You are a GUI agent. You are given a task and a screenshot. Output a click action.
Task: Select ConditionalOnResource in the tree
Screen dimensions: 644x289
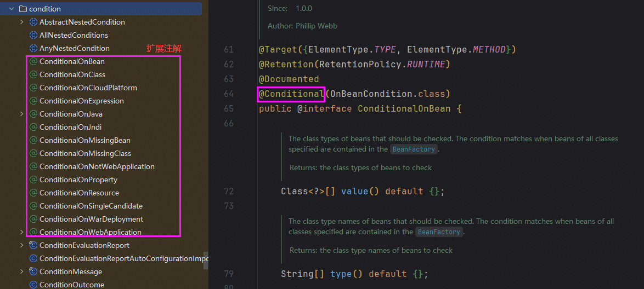point(80,193)
